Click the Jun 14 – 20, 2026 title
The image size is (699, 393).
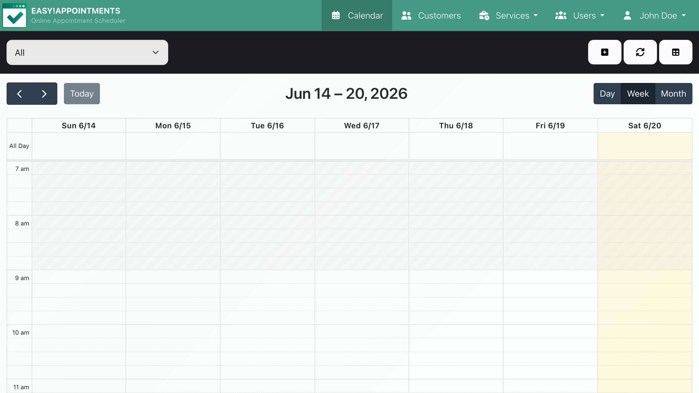pyautogui.click(x=346, y=94)
